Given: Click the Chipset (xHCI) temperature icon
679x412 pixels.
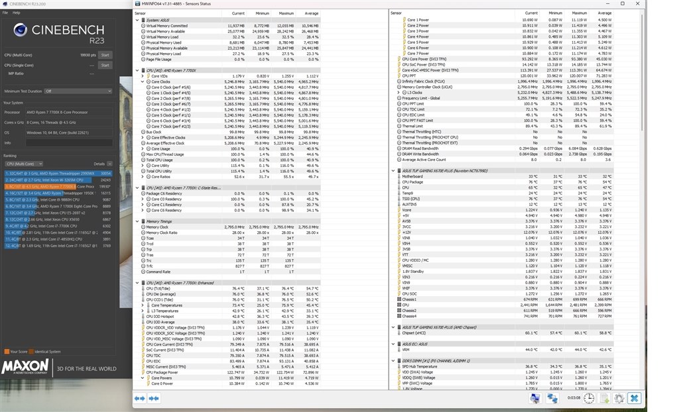Looking at the screenshot, I should pyautogui.click(x=399, y=333).
